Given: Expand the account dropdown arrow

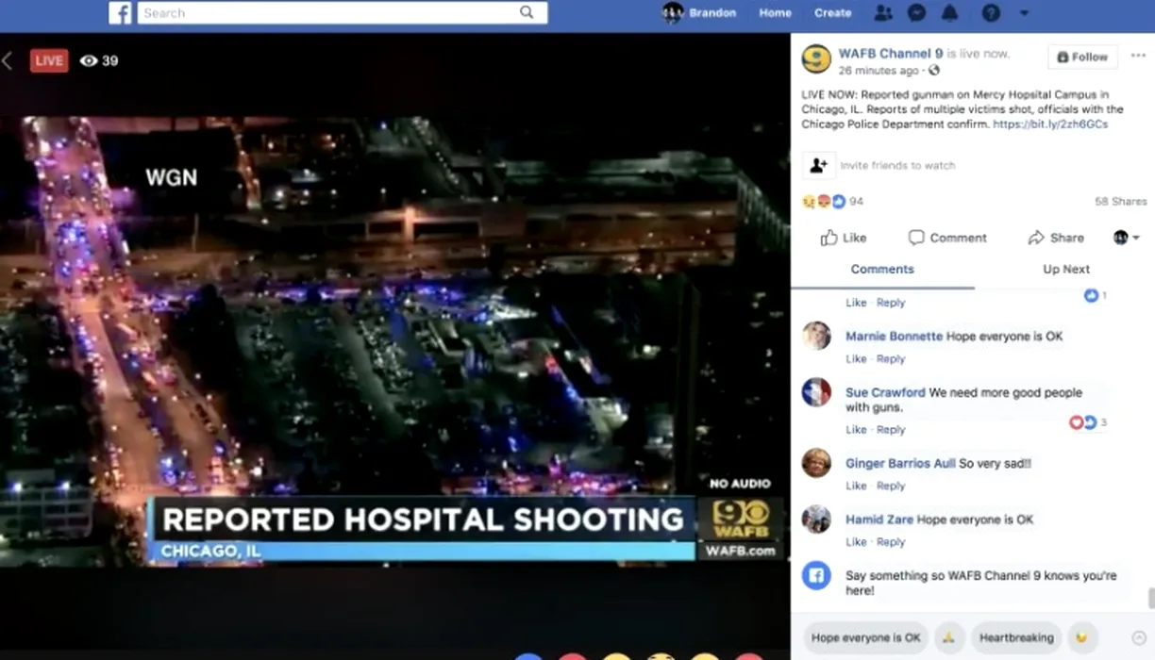Looking at the screenshot, I should click(1024, 13).
